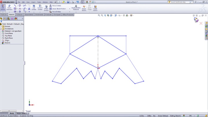Click Move Entities
Screen dimensions: 208x117
pos(55,12)
